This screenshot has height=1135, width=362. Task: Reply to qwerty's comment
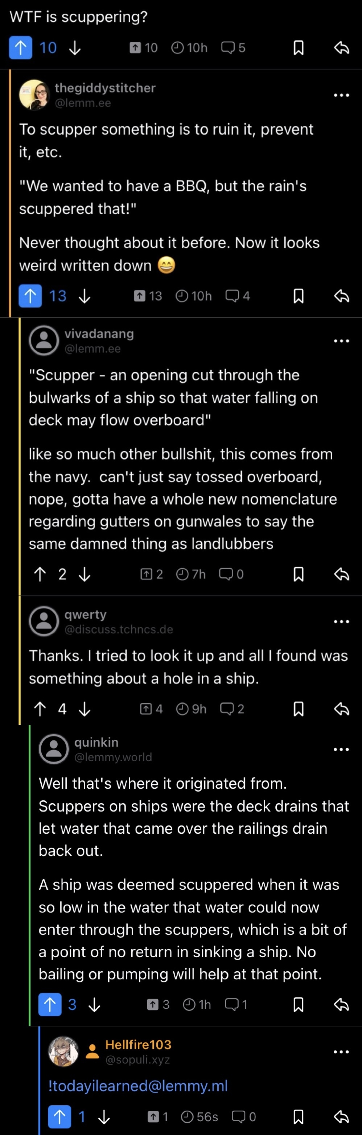tap(341, 709)
